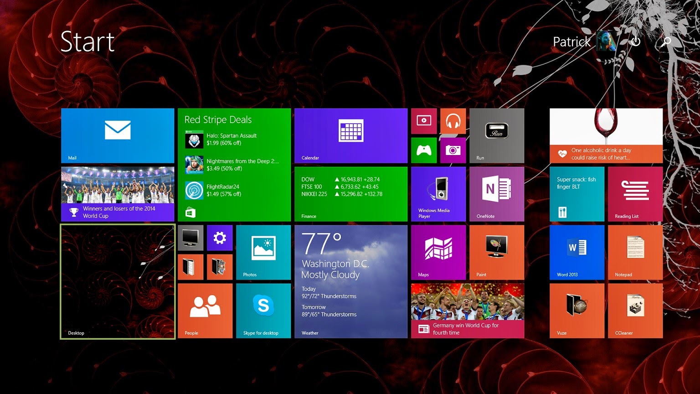Click the trophy icon on the Sports tile
This screenshot has width=700, height=394.
(74, 212)
